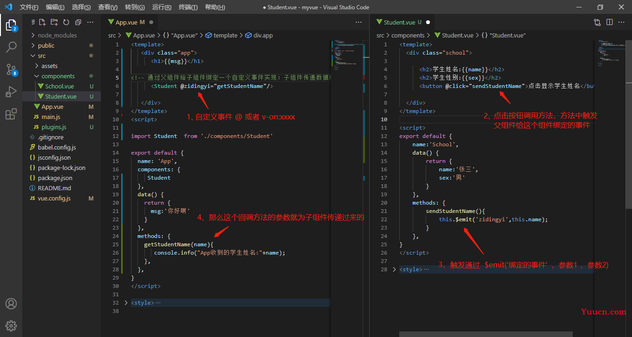The height and width of the screenshot is (337, 632).
Task: Split the Student.vue editor right
Action: [x=610, y=22]
